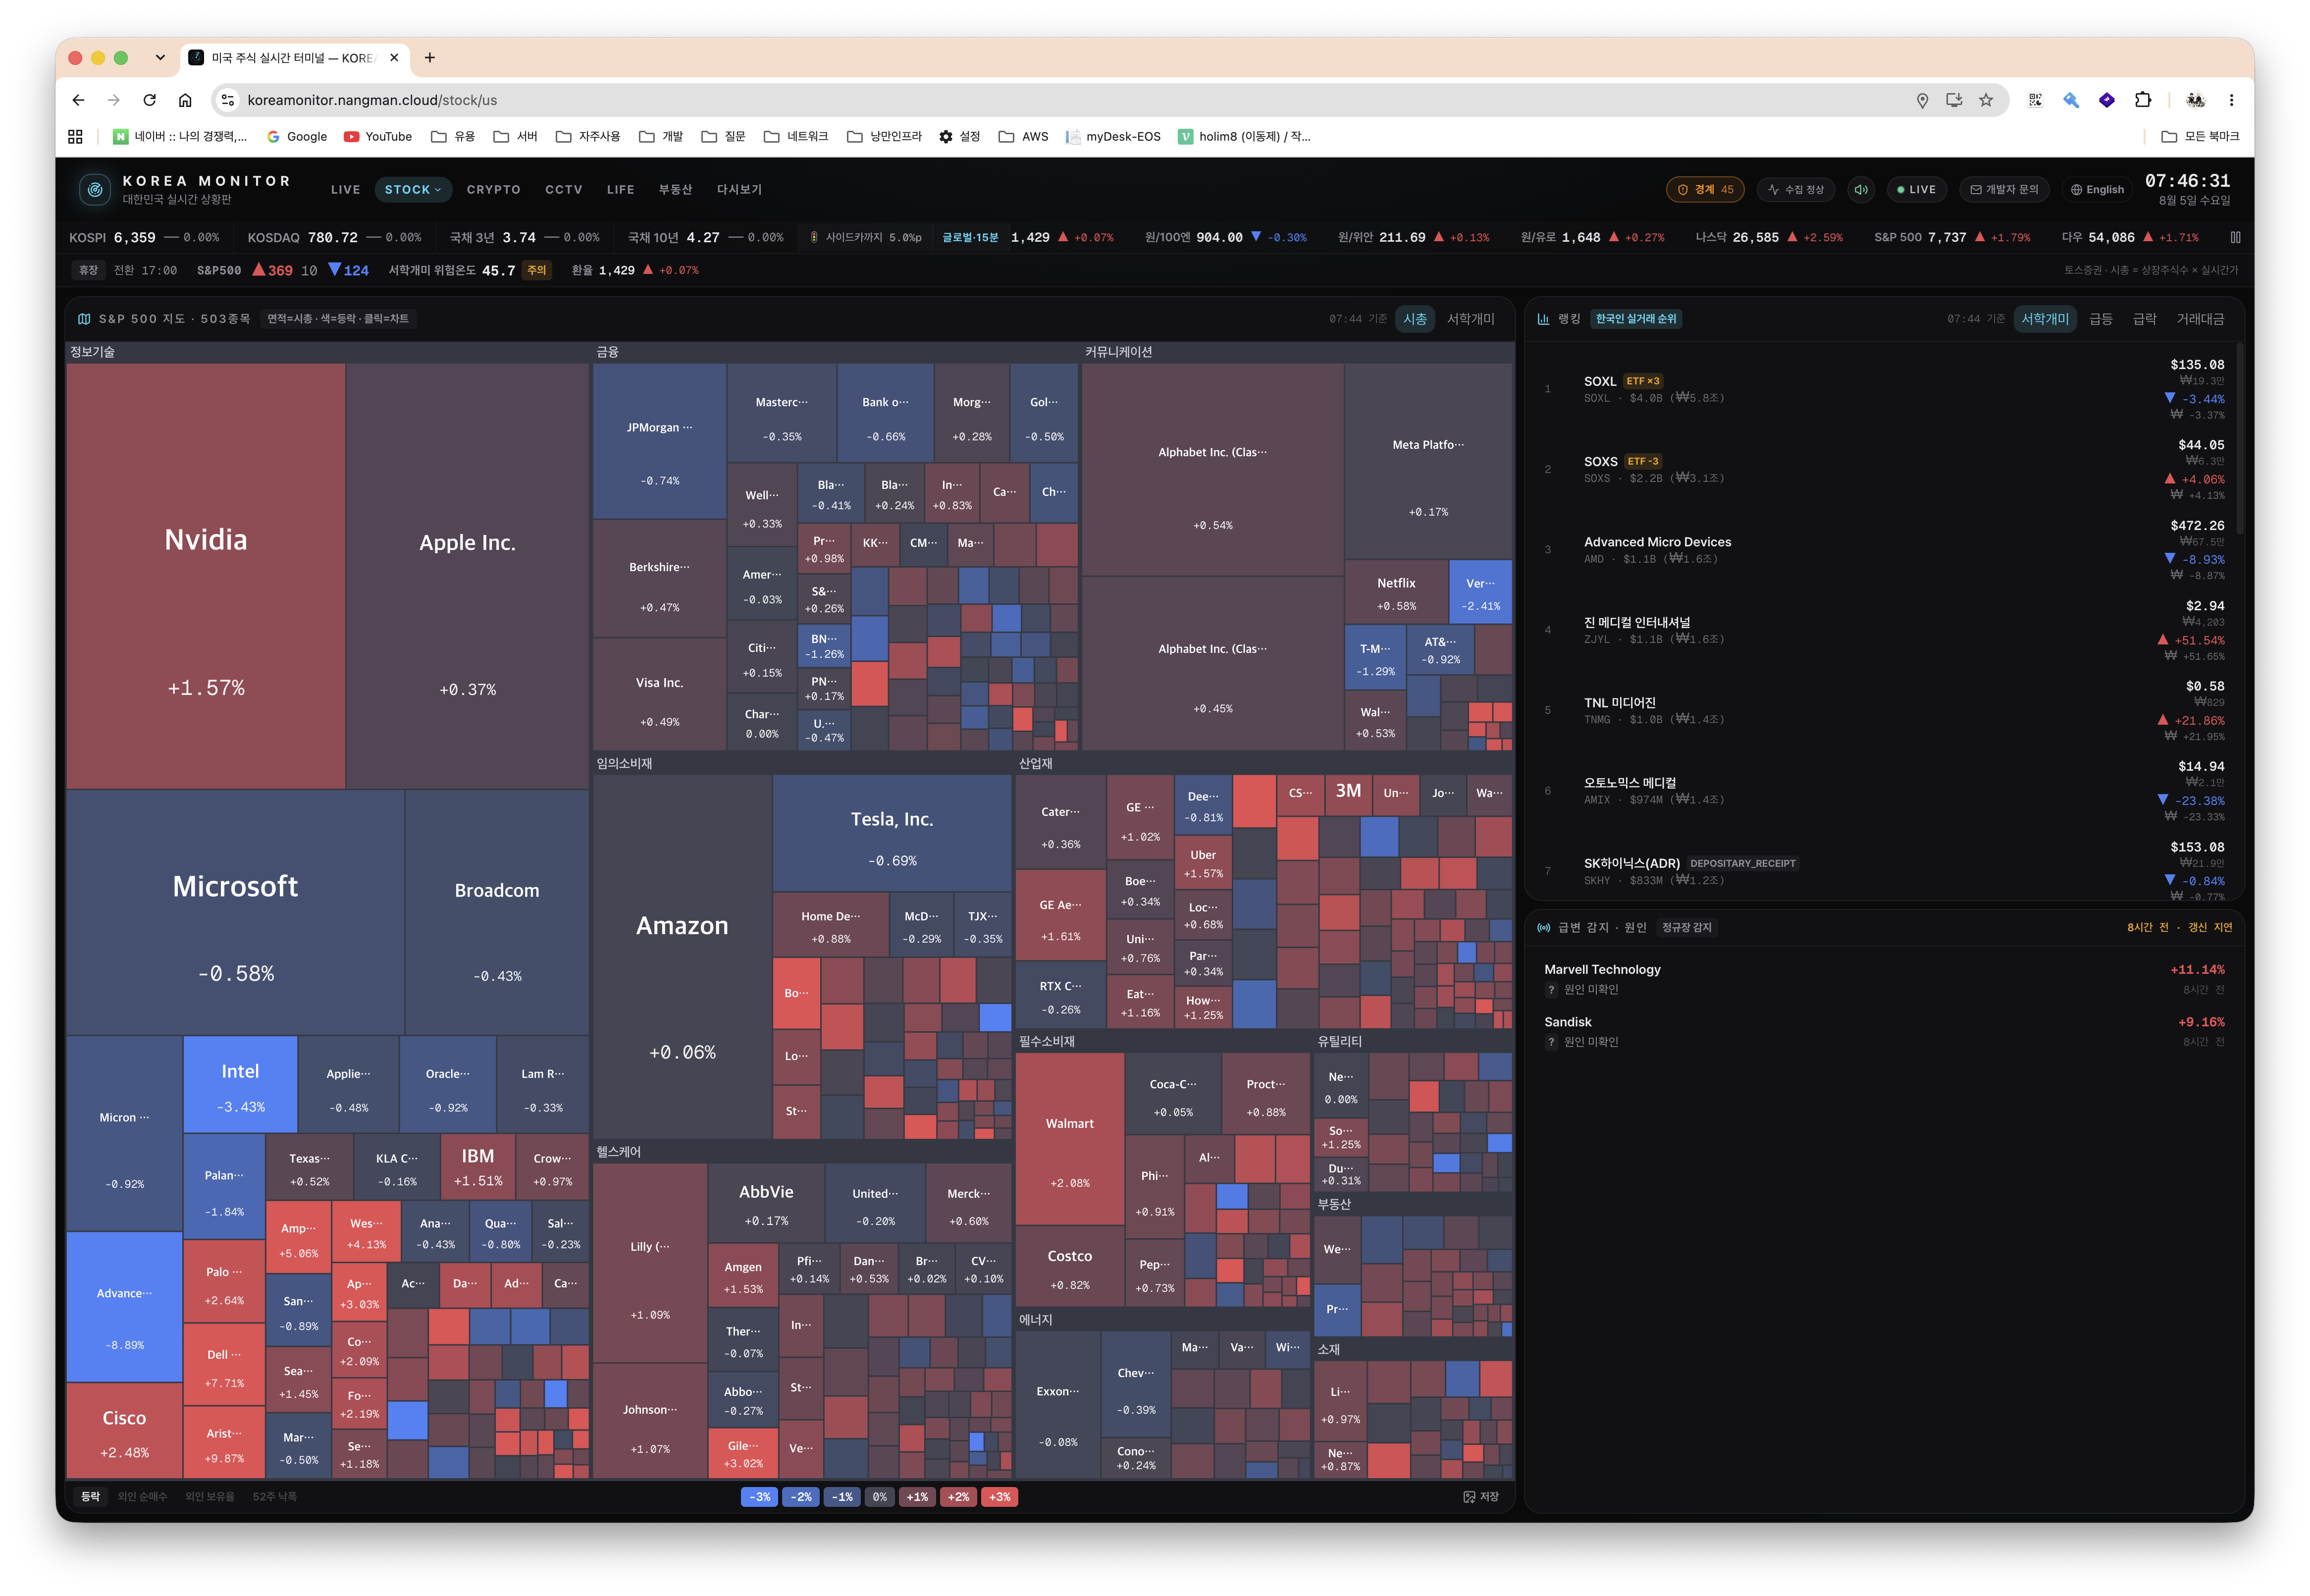Go to the CCTV navigation tab
The width and height of the screenshot is (2310, 1596).
pos(564,190)
